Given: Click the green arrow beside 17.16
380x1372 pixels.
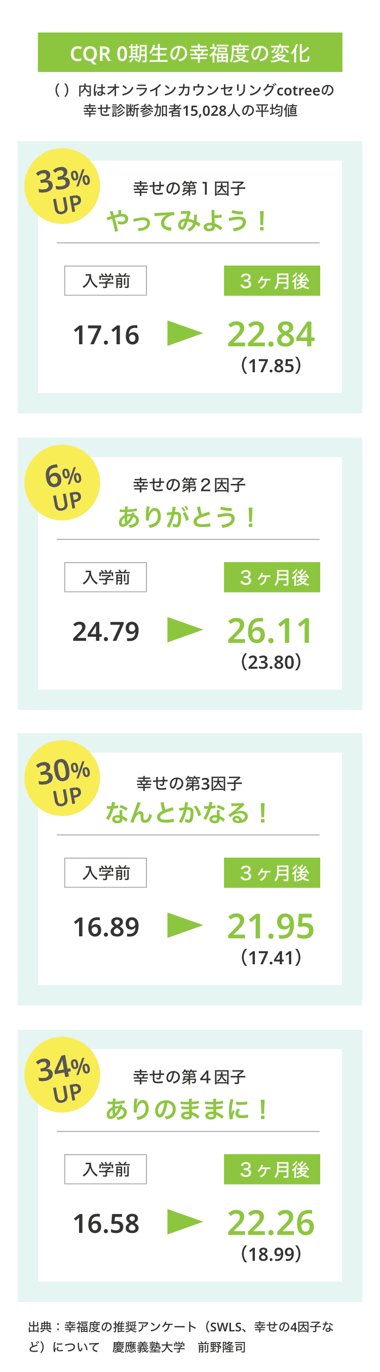Looking at the screenshot, I should point(184,334).
